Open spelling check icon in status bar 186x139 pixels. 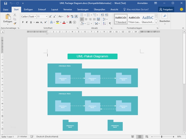32,137
